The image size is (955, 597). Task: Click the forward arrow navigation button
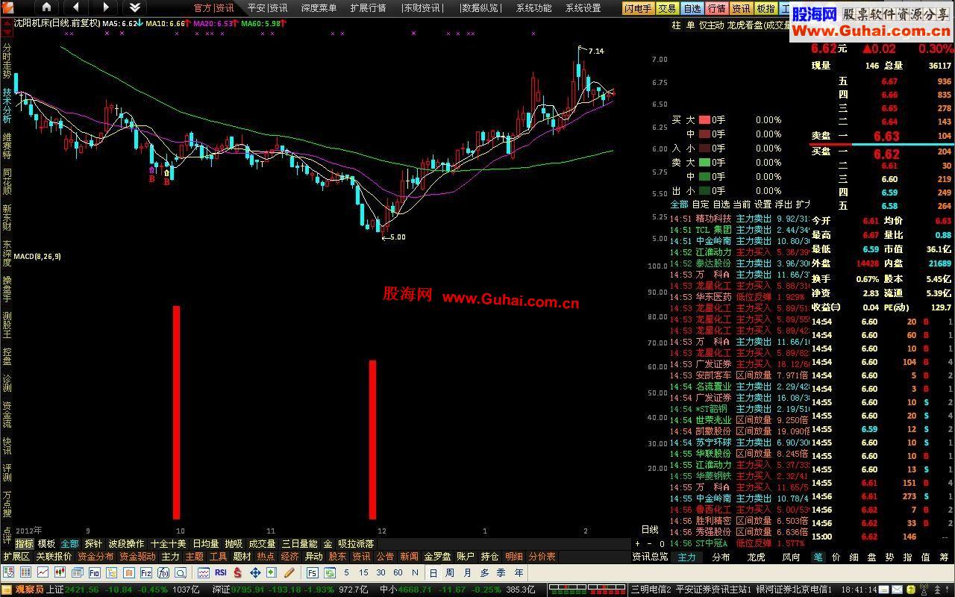pyautogui.click(x=105, y=7)
